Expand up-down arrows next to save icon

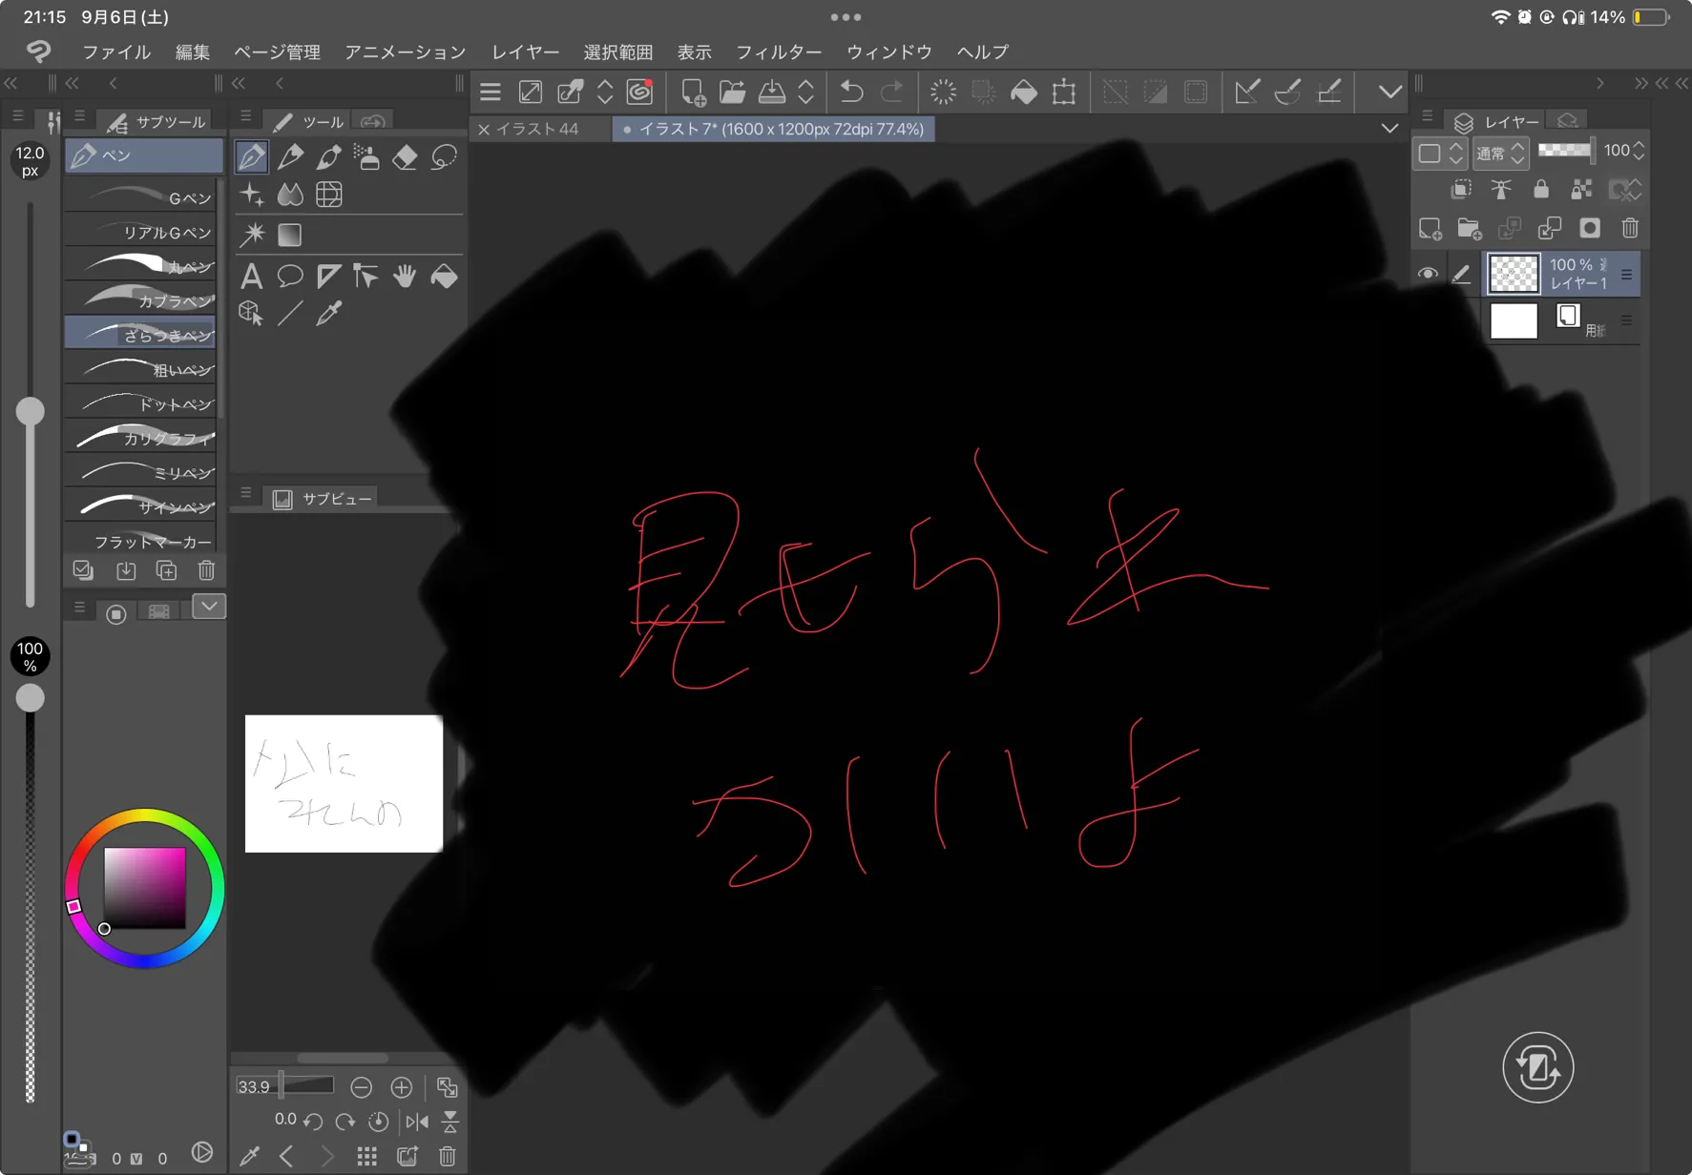[x=806, y=92]
